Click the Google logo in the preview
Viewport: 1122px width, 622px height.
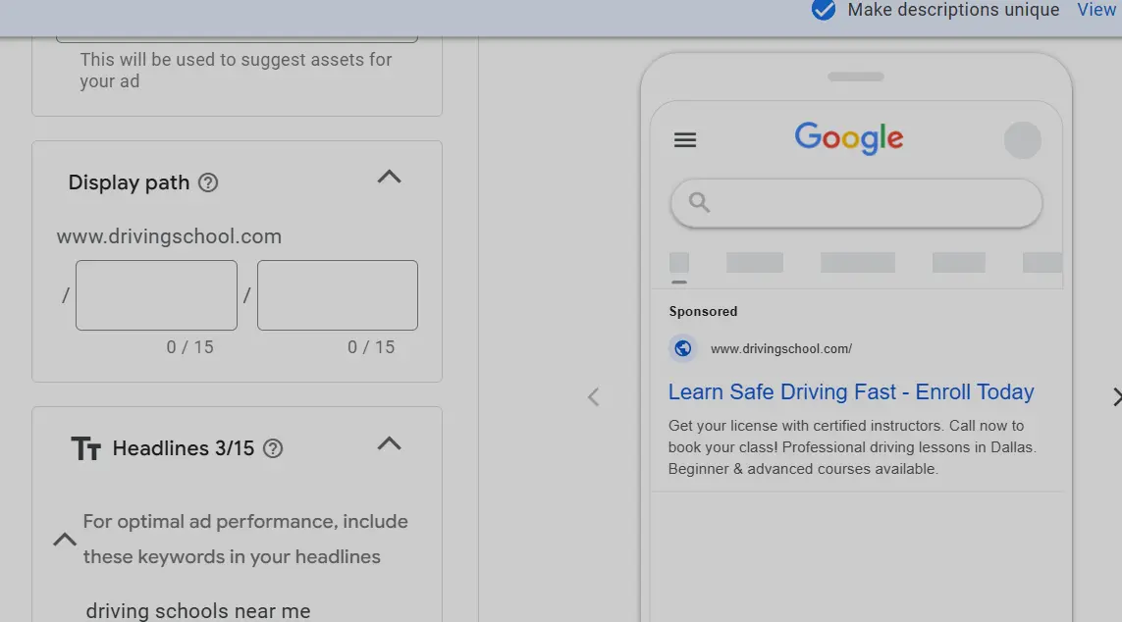point(848,137)
